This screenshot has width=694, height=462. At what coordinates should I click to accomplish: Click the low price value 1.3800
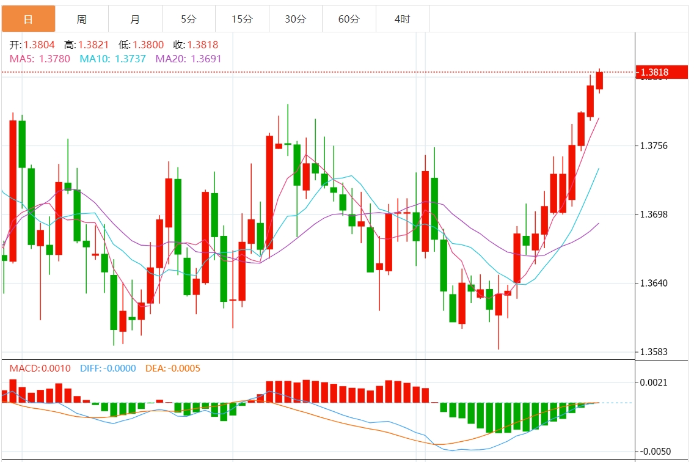point(148,45)
